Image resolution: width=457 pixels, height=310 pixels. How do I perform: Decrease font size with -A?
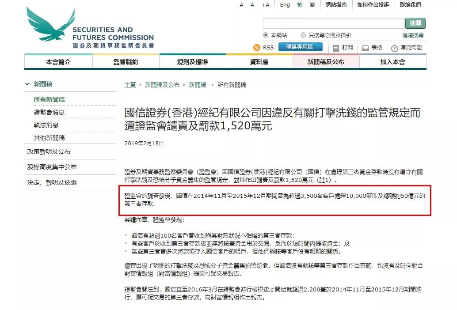(x=240, y=5)
